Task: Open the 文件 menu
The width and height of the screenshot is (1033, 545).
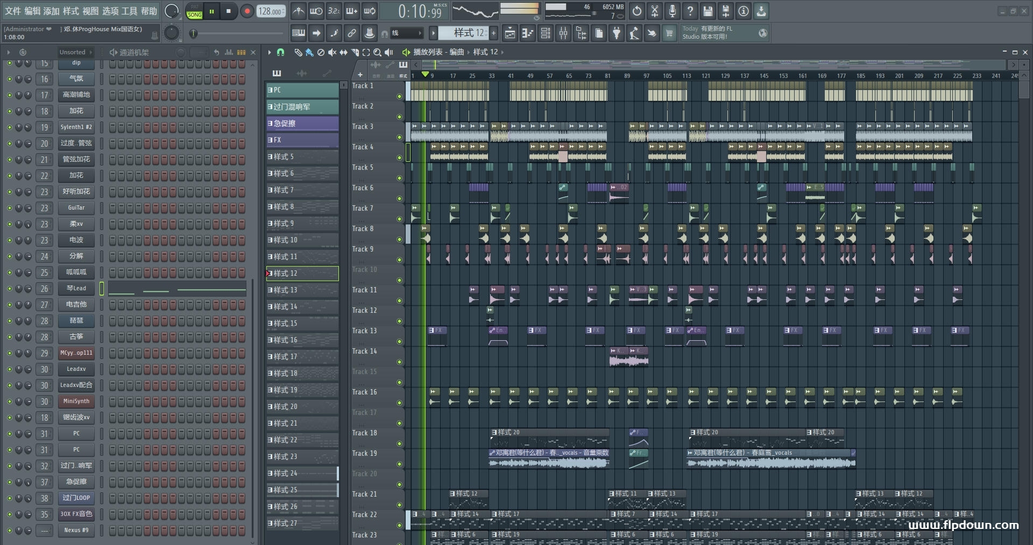Action: pos(13,11)
